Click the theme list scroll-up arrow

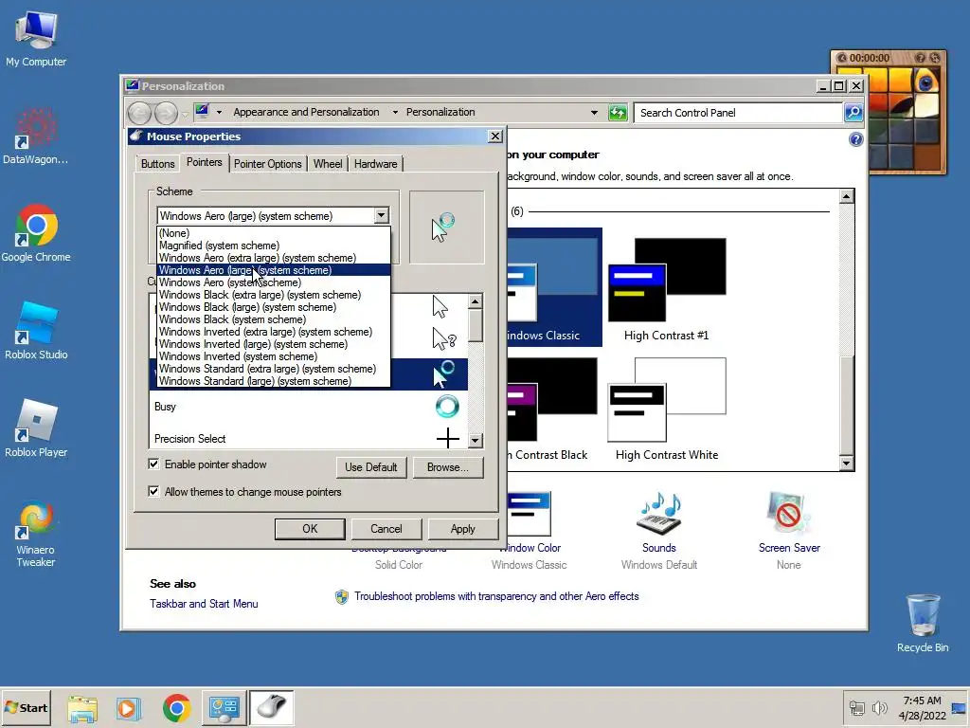(x=846, y=197)
